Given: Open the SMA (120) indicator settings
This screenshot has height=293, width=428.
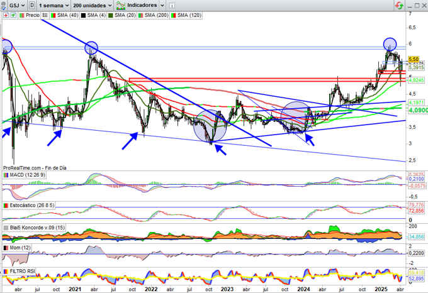Looking at the screenshot, I should [x=189, y=15].
